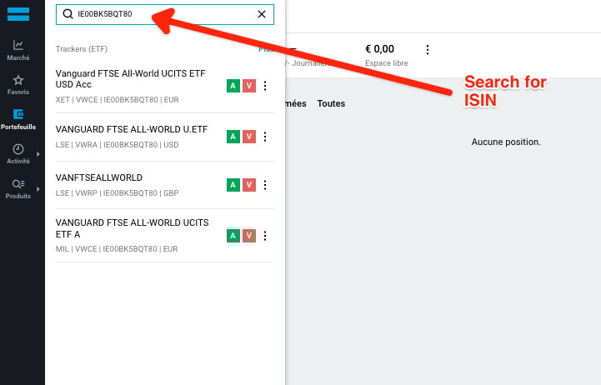Click the magnifier icon in the search bar
601x385 pixels.
(68, 14)
